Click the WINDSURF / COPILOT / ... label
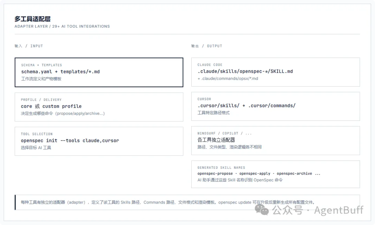 click(224, 134)
